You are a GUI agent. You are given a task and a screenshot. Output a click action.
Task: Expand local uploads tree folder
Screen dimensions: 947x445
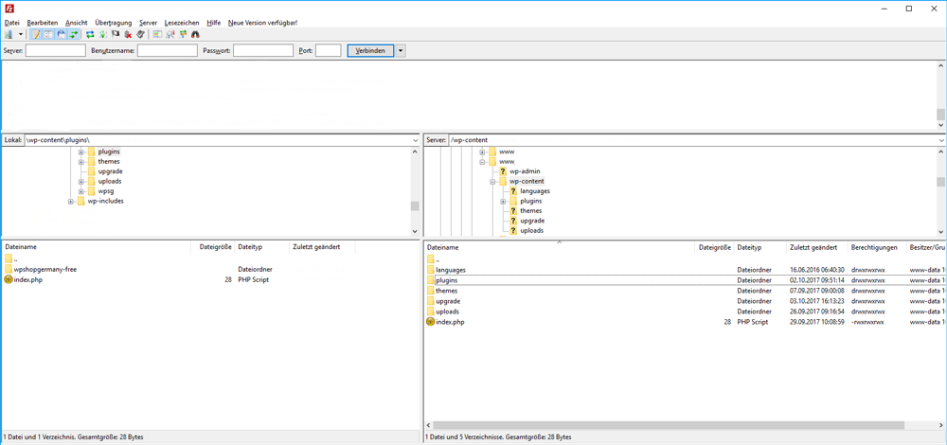(80, 181)
